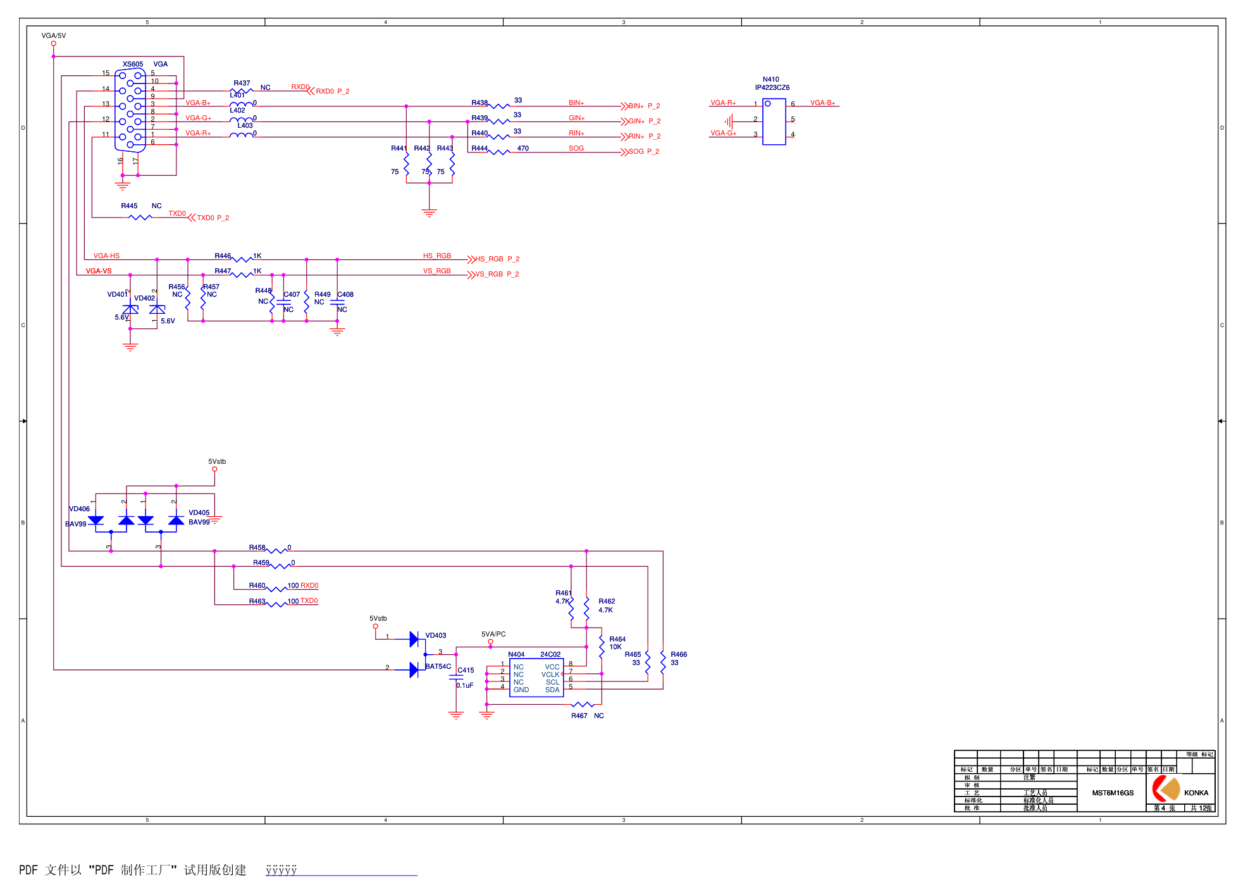This screenshot has height=887, width=1255.
Task: Click the 5VA/PC power node label
Action: (x=493, y=634)
